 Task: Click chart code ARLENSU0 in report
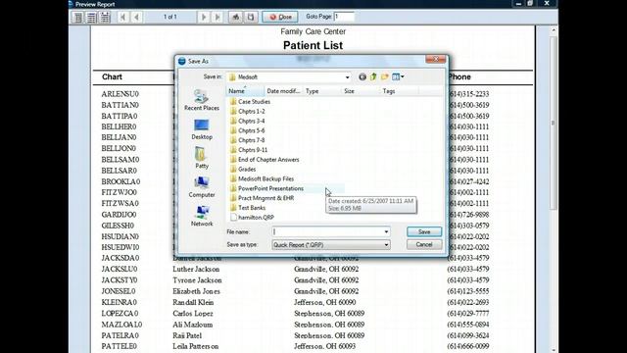[x=120, y=94]
